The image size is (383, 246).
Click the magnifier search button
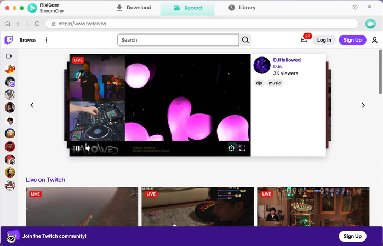pyautogui.click(x=245, y=40)
